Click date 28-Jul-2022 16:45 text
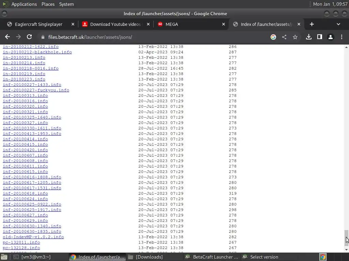This screenshot has width=349, height=261. [x=161, y=68]
